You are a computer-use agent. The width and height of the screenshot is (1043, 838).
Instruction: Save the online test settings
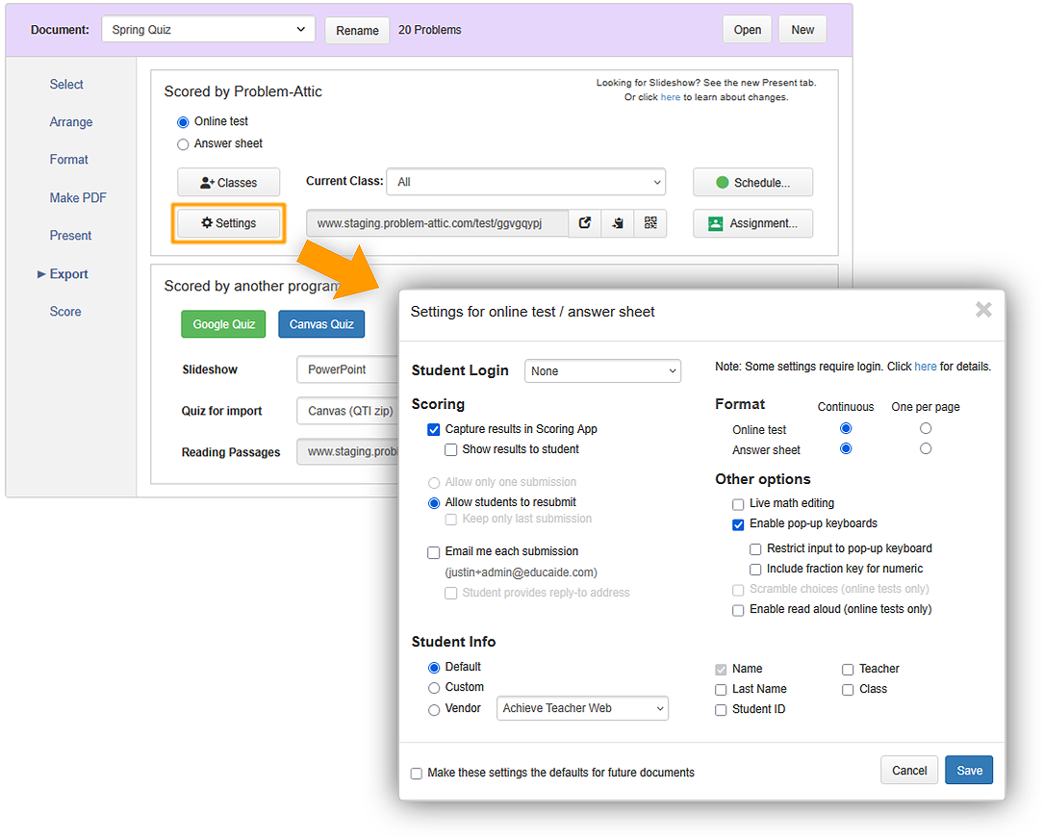click(969, 771)
